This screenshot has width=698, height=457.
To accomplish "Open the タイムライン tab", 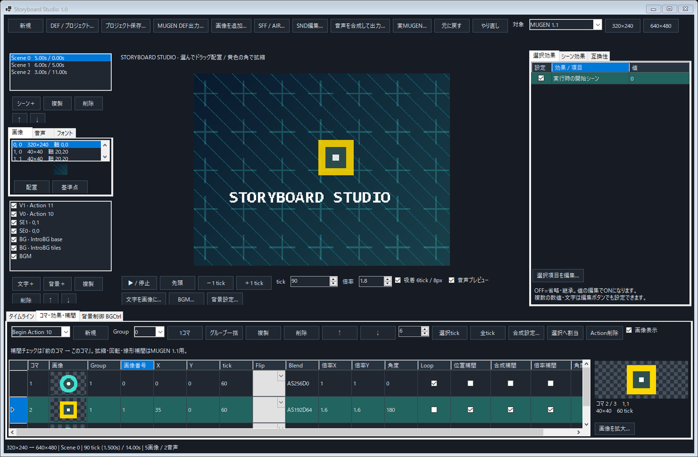I will 22,316.
